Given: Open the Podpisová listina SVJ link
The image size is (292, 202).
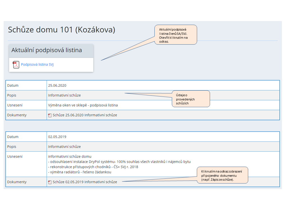Looking at the screenshot, I should click(x=37, y=65).
